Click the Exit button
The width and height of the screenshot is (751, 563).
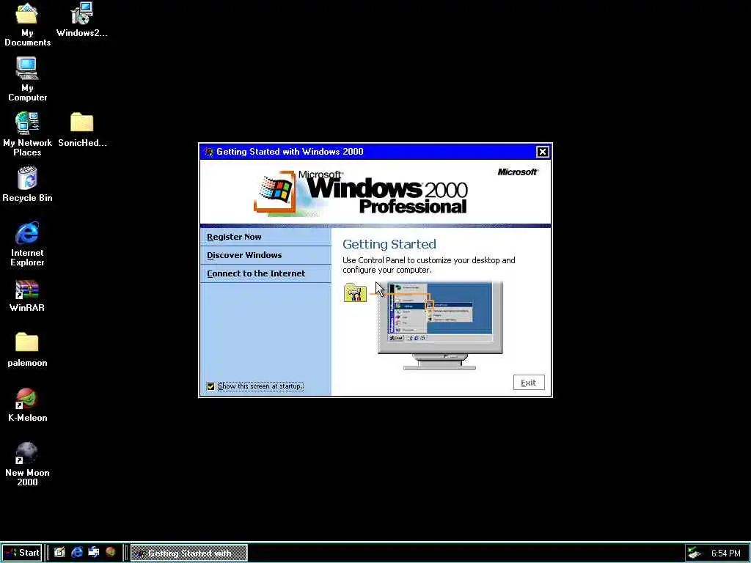pos(529,383)
